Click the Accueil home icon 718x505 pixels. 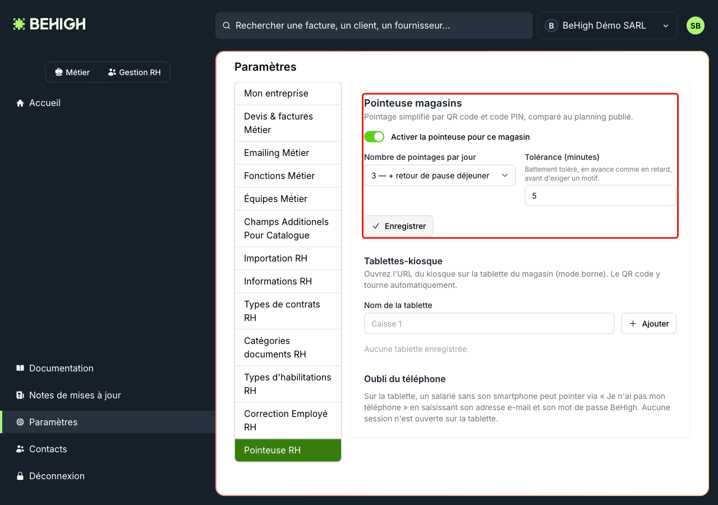pos(20,103)
